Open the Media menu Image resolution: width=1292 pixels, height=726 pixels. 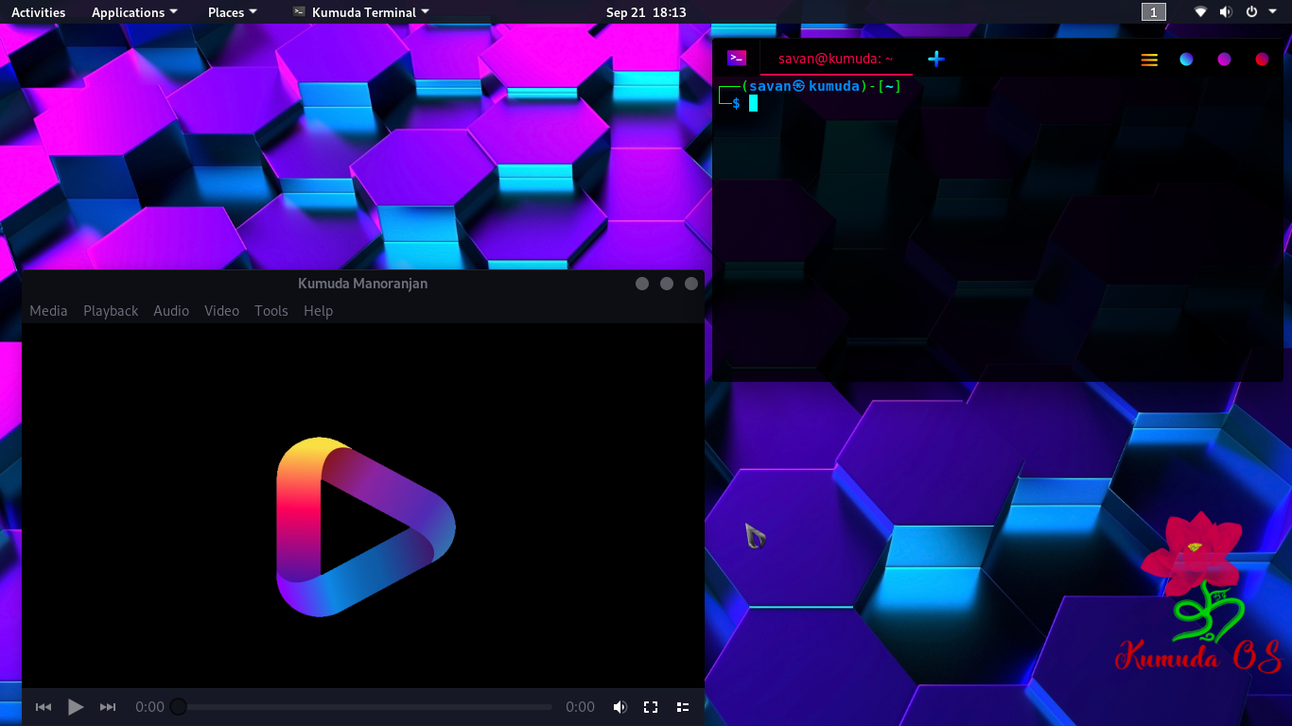(x=48, y=311)
